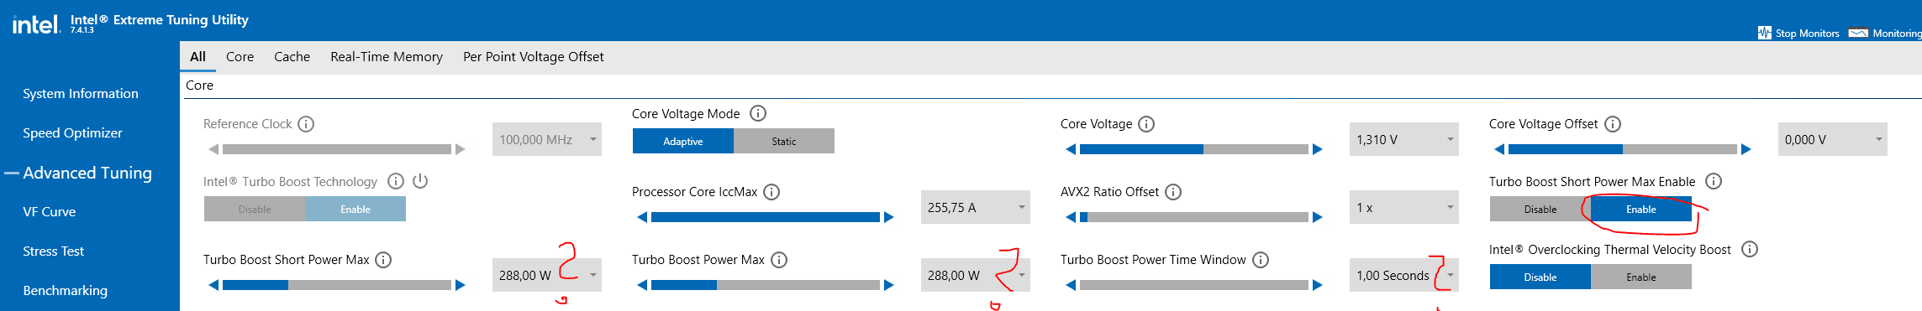Enable Turbo Boost Short Power Max Enable
Viewport: 1922px width, 311px height.
(1641, 209)
